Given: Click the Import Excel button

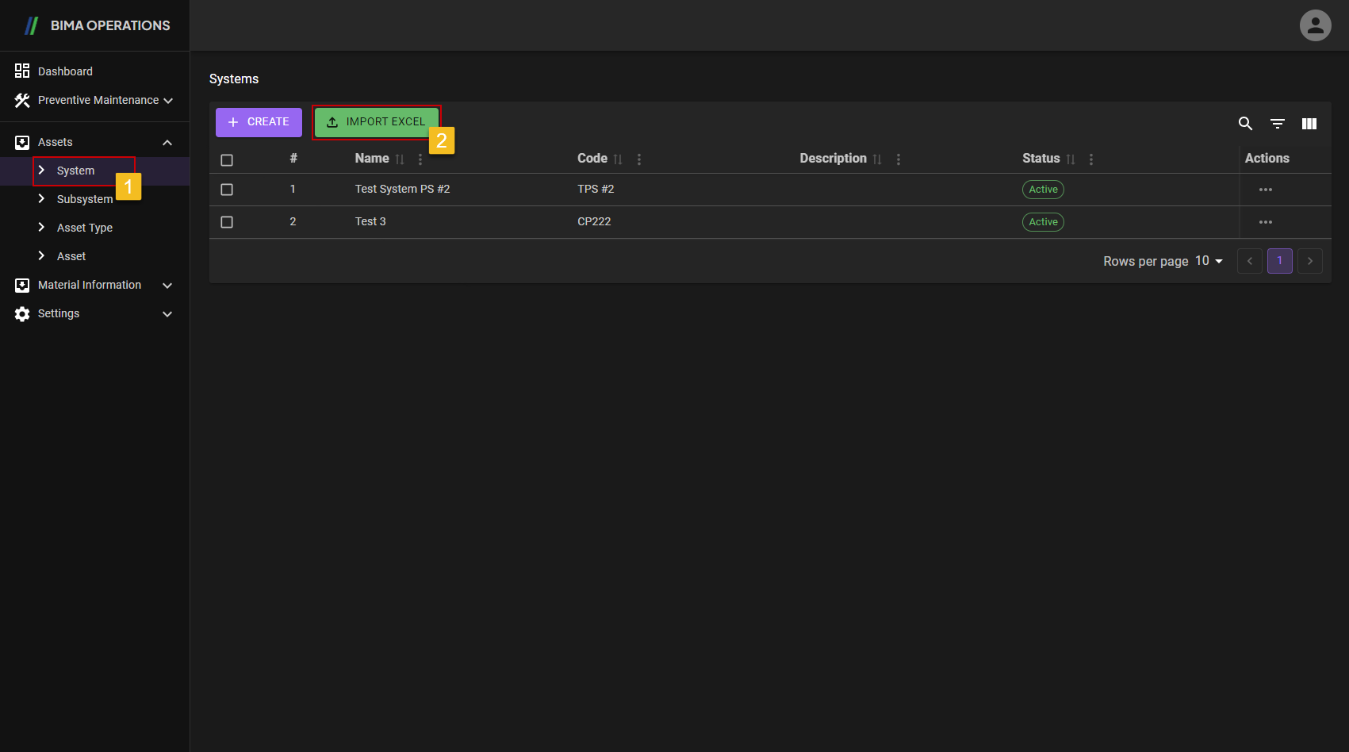Looking at the screenshot, I should (x=376, y=122).
